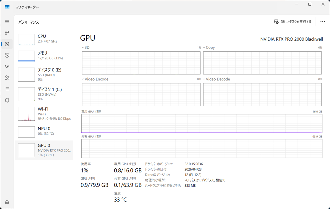
Task: Click the 33 °C temperature value
Action: pos(120,200)
